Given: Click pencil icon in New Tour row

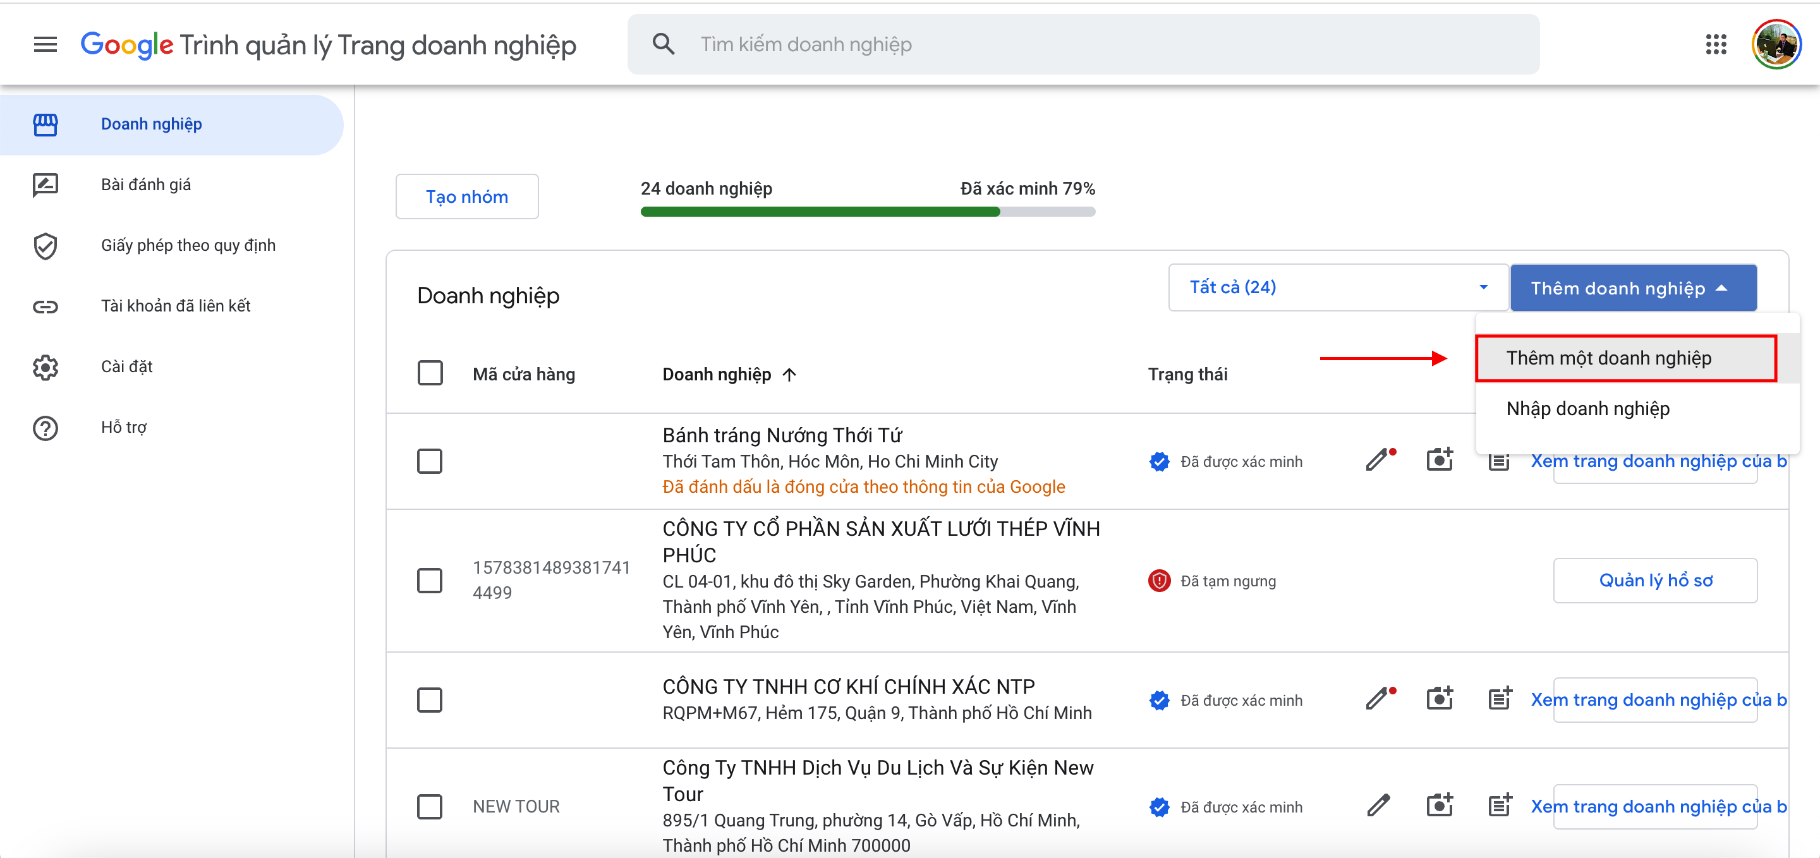Looking at the screenshot, I should (x=1378, y=805).
